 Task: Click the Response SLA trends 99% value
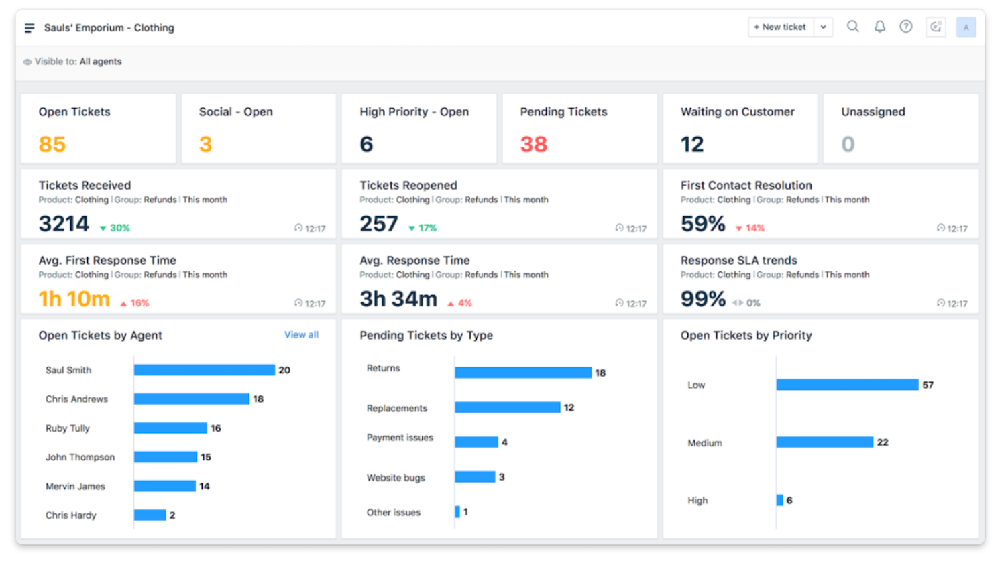pyautogui.click(x=703, y=299)
